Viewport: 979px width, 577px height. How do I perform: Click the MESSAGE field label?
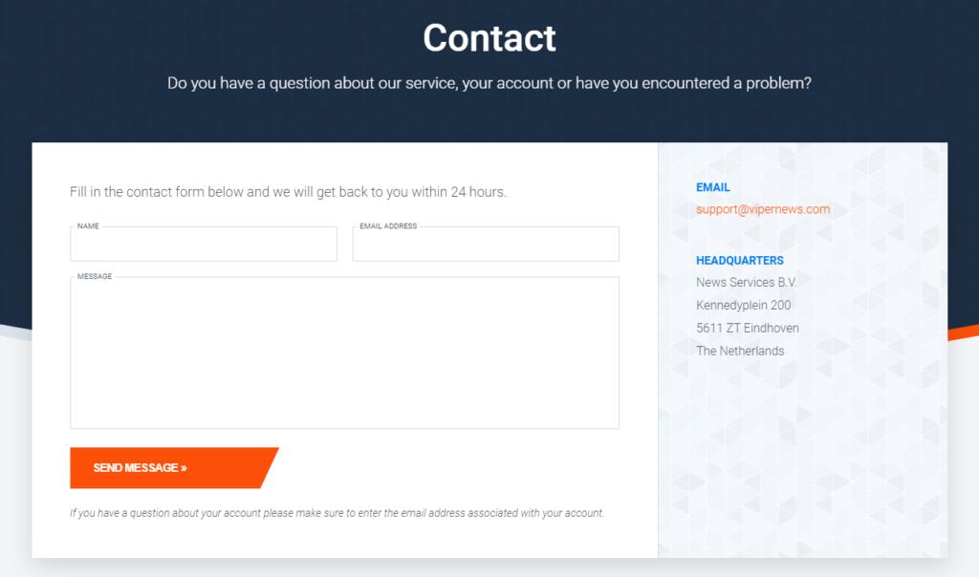pos(95,276)
